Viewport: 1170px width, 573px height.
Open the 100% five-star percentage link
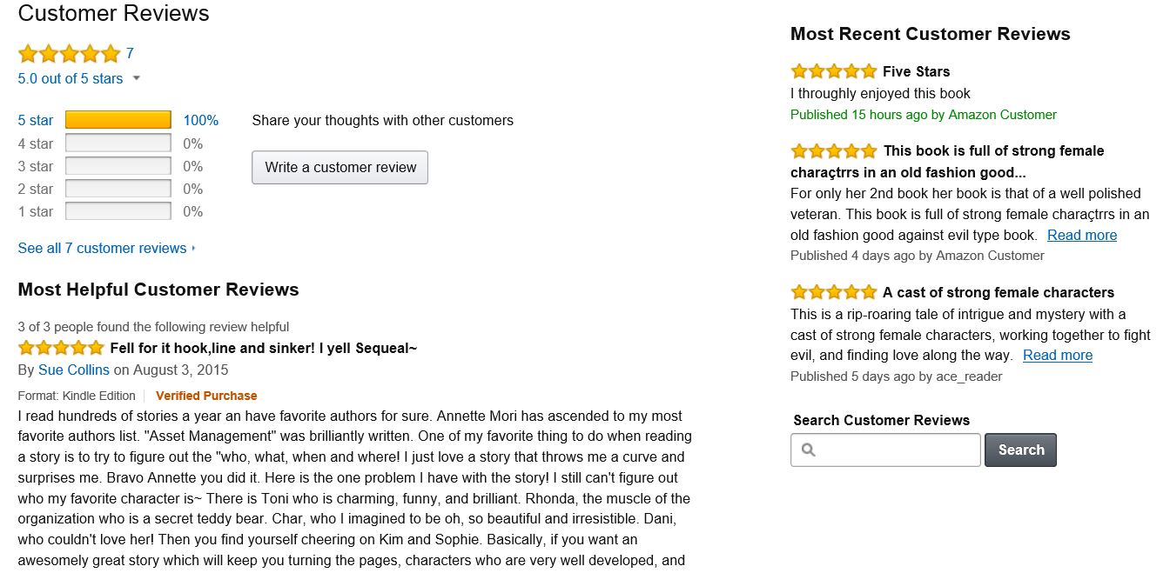click(200, 120)
